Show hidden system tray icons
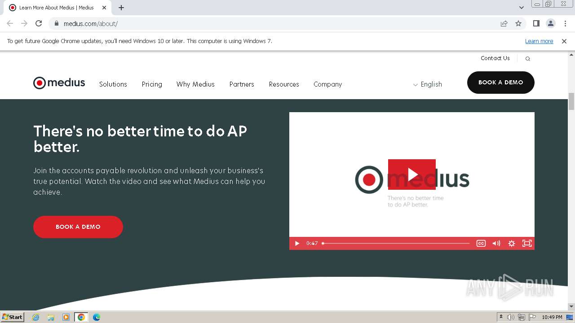Screen dimensions: 575x323 point(501,317)
